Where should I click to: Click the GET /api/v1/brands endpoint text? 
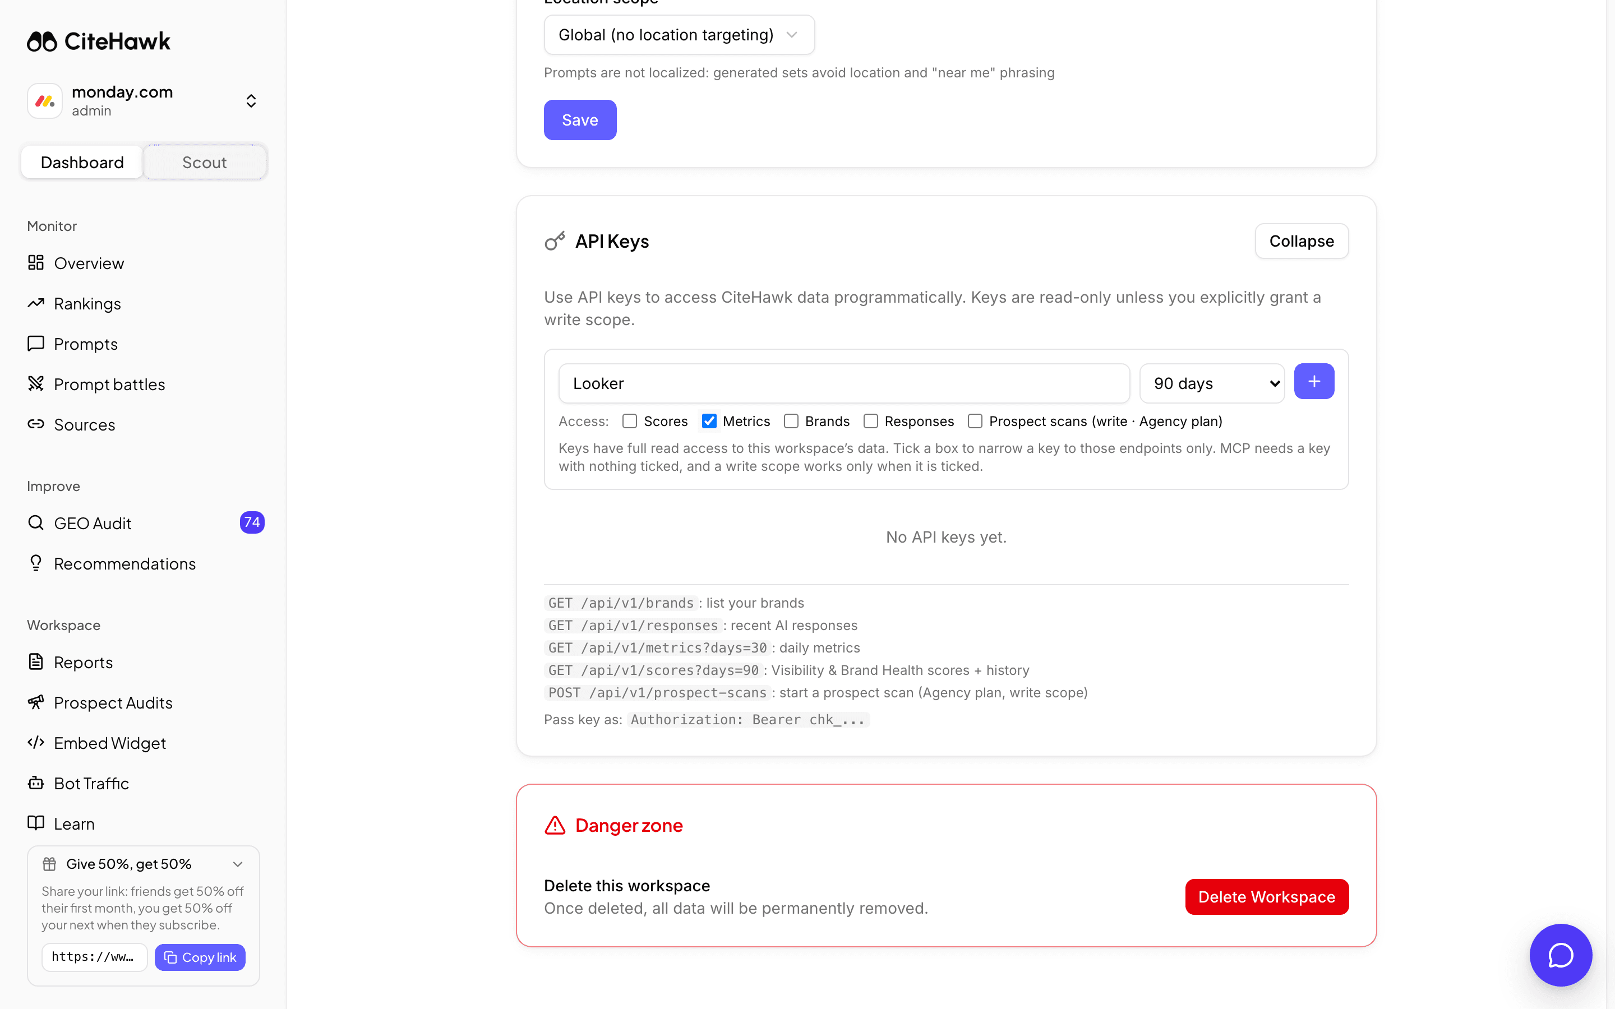point(621,603)
